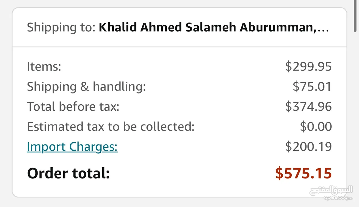Image resolution: width=359 pixels, height=207 pixels.
Task: Click the $75.01 shipping amount
Action: (x=312, y=87)
